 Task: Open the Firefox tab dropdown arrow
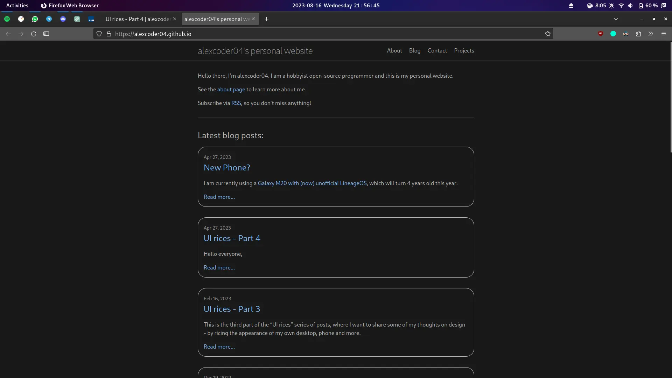point(616,19)
